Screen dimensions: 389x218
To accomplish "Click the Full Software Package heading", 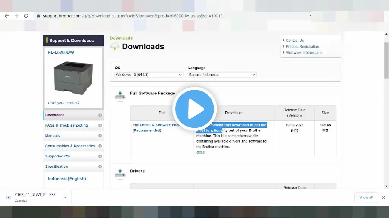I will point(153,93).
